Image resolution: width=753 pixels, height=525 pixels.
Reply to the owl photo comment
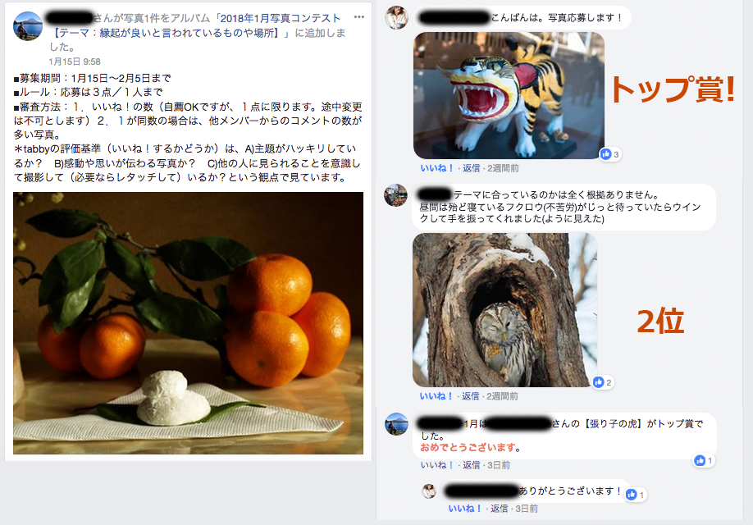pyautogui.click(x=471, y=396)
